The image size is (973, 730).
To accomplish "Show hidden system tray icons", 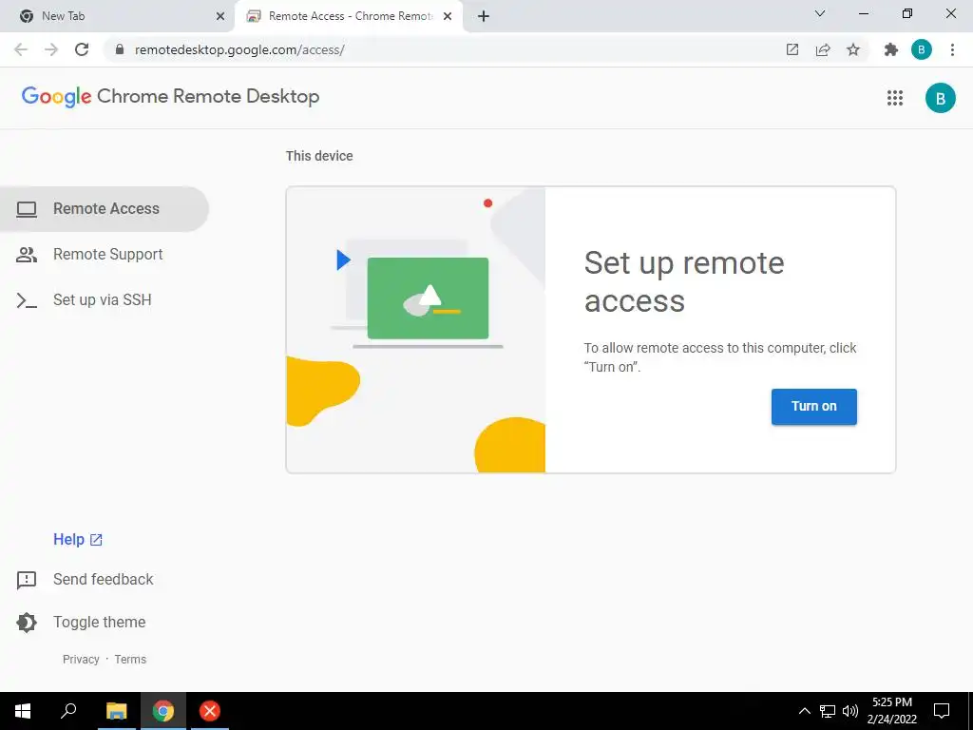I will 804,711.
